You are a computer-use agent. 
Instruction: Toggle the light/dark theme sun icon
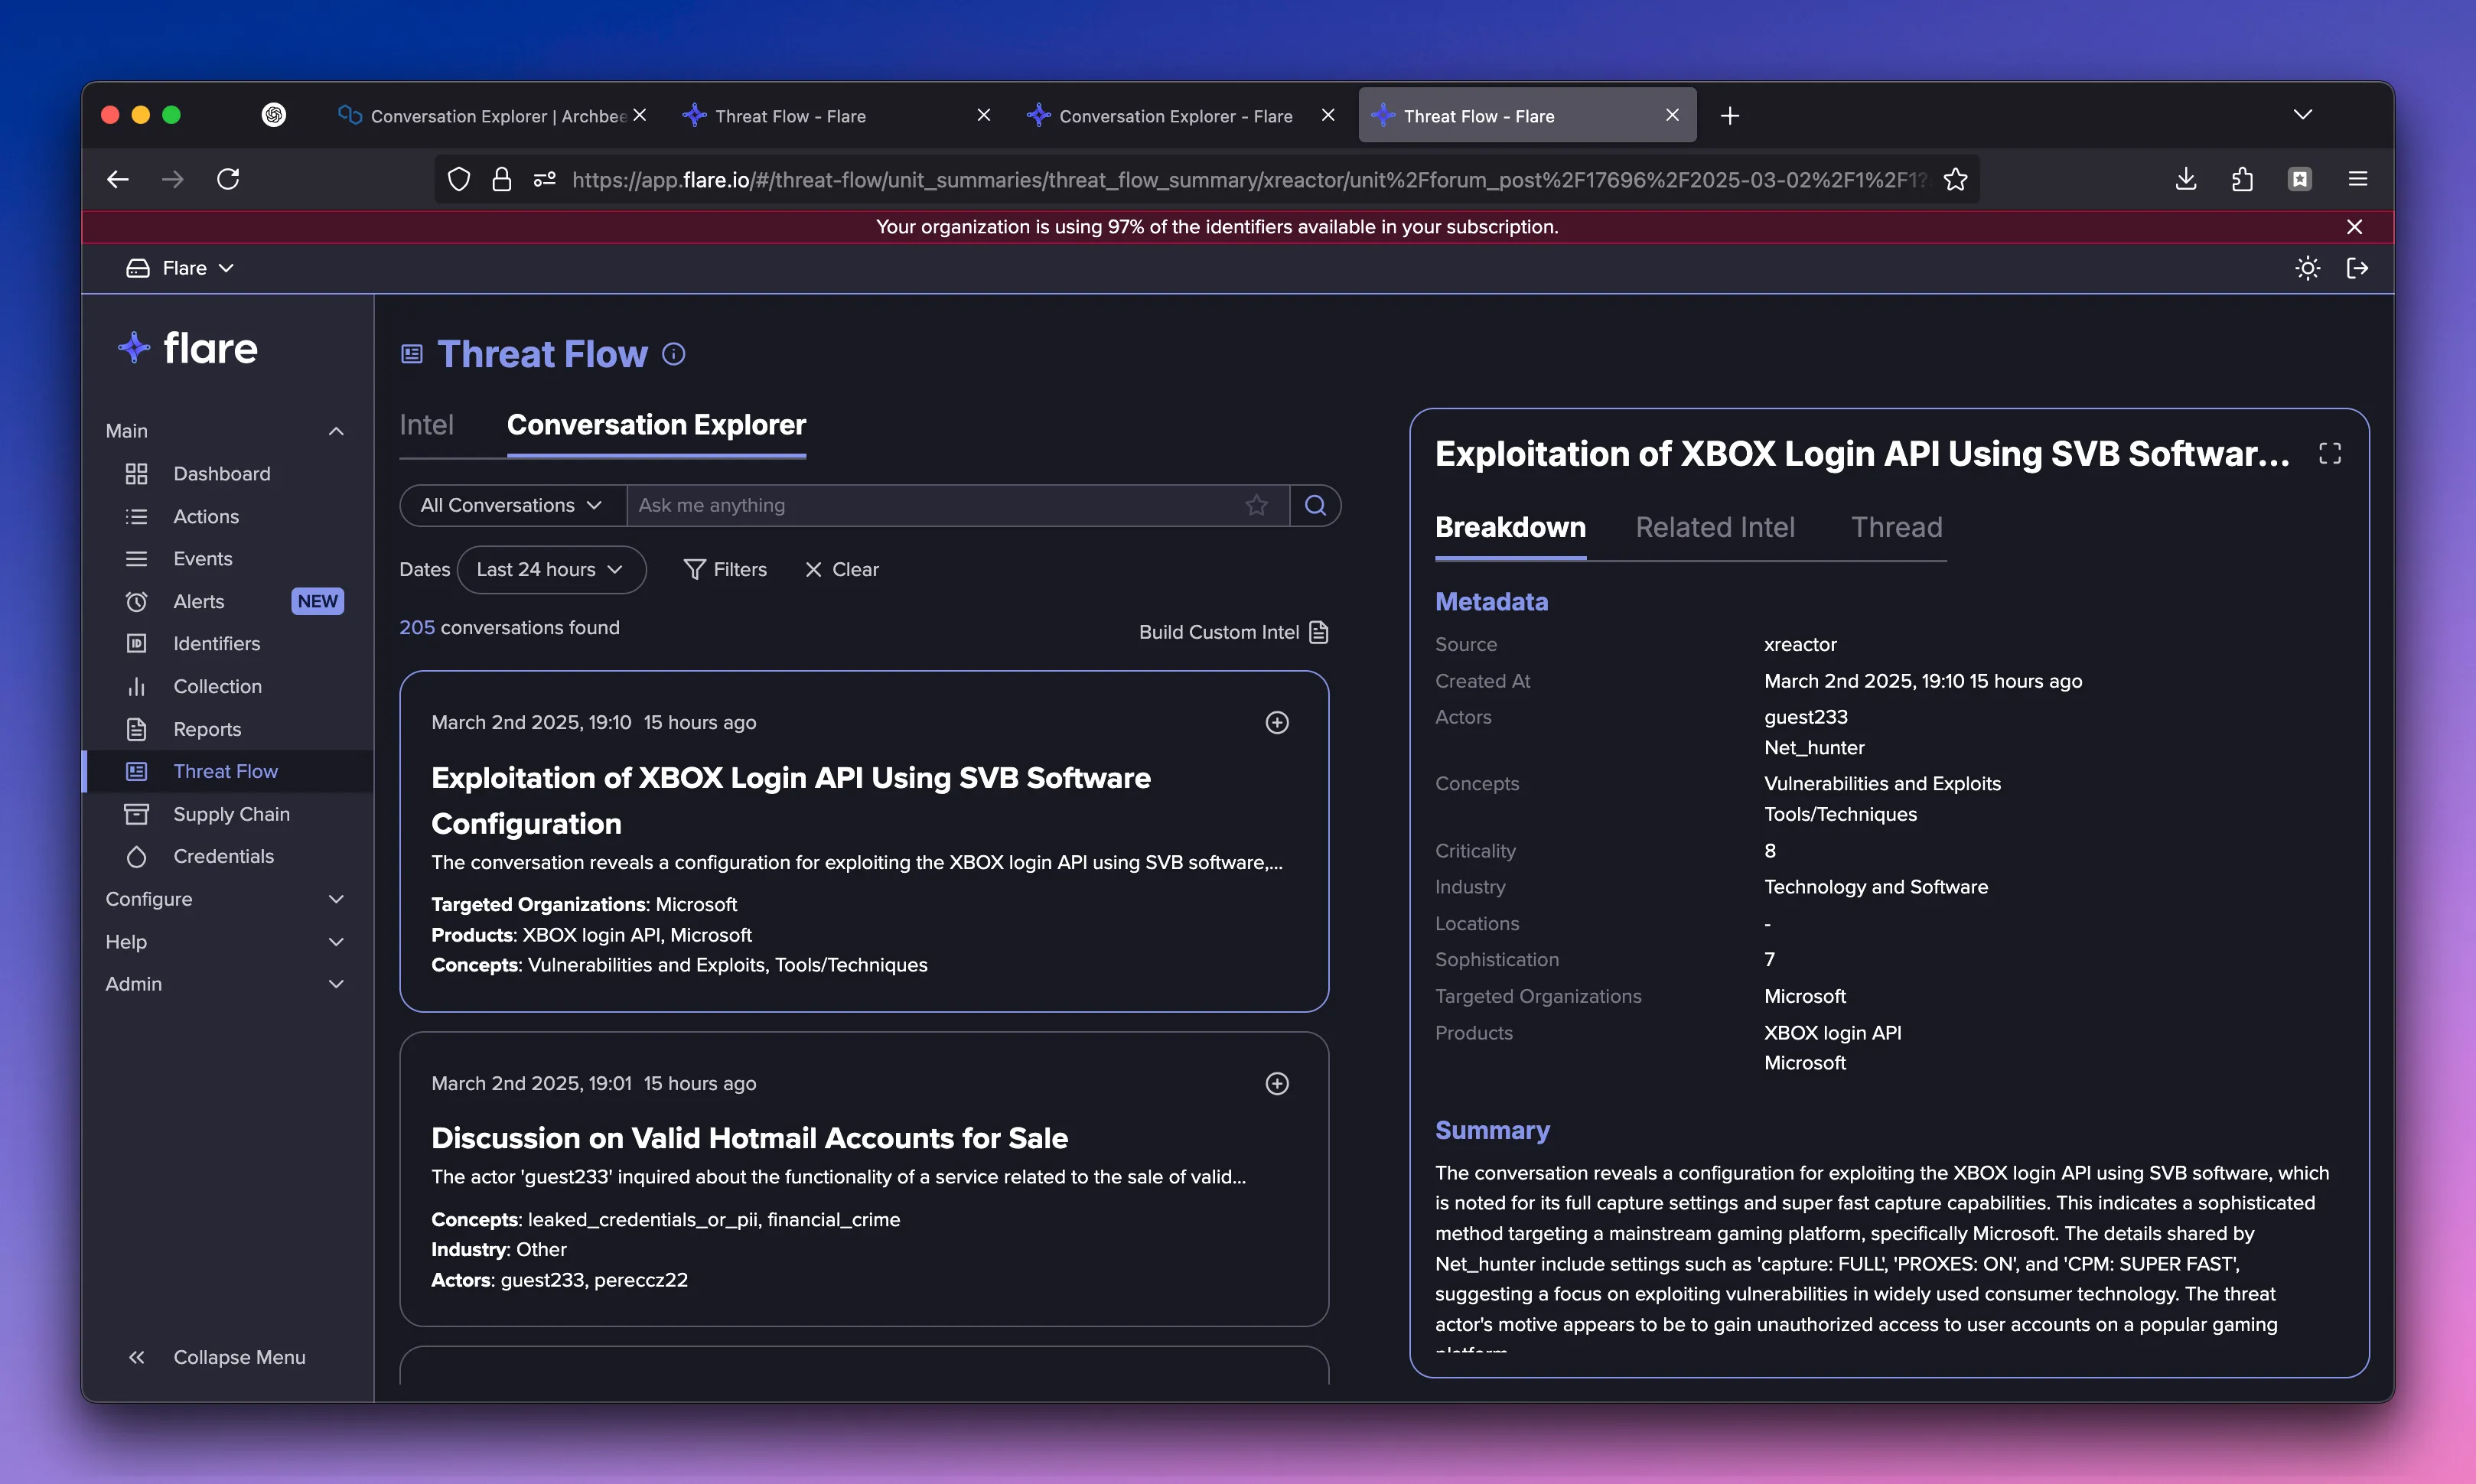pyautogui.click(x=2308, y=268)
